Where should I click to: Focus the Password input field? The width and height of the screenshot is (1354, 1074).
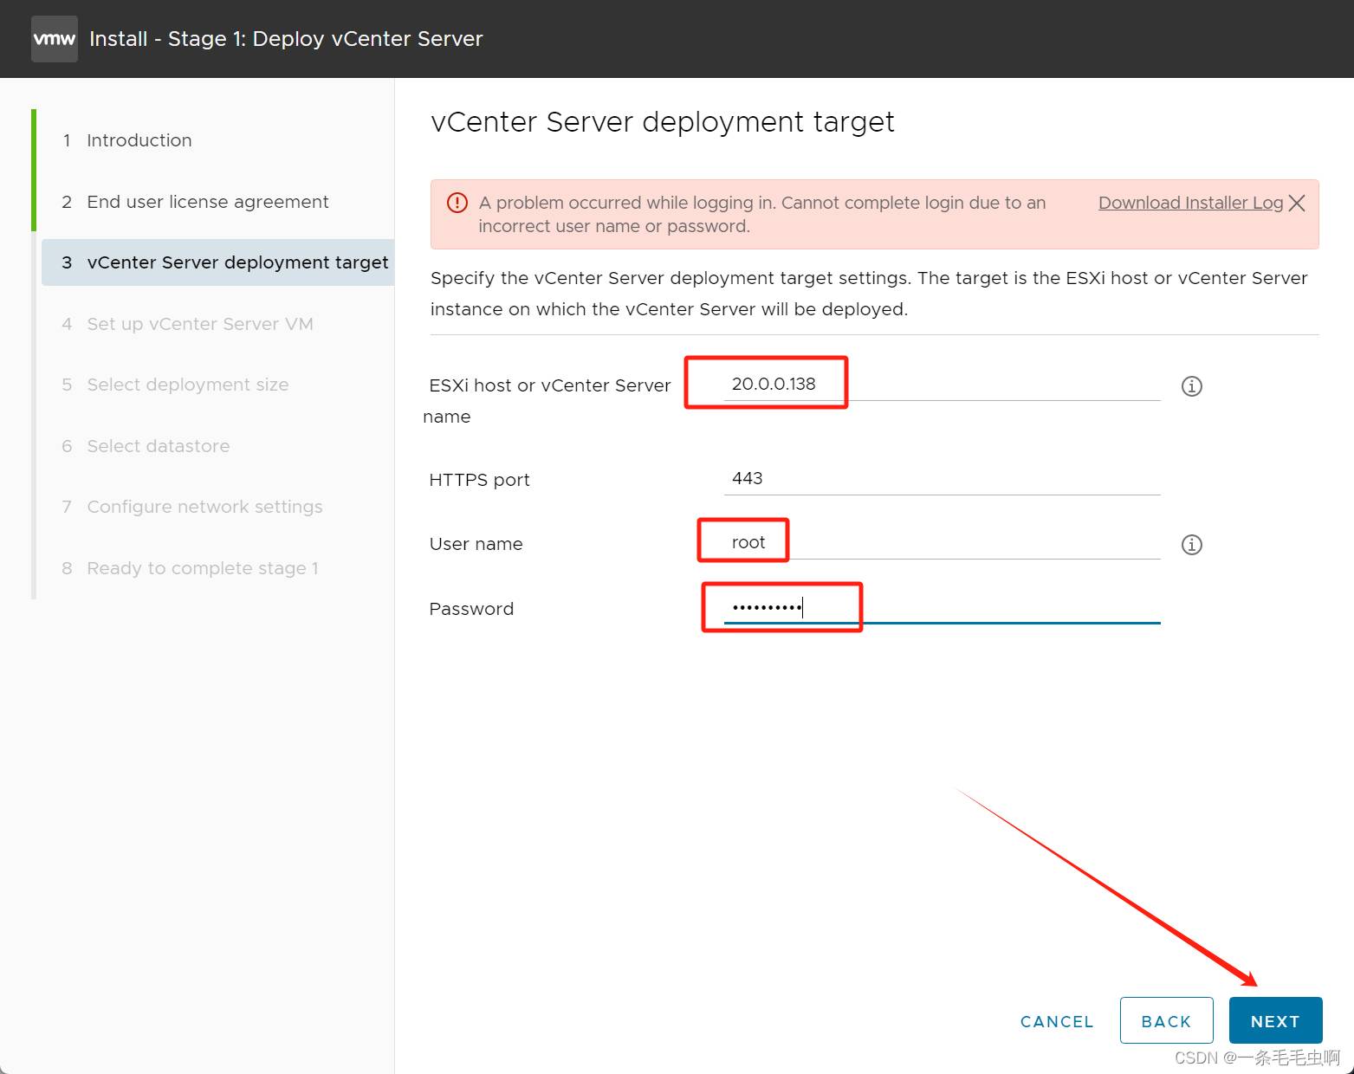click(941, 608)
